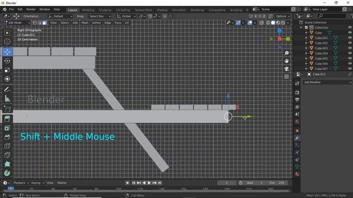
Task: Open the Playback dropdown
Action: [x=21, y=183]
